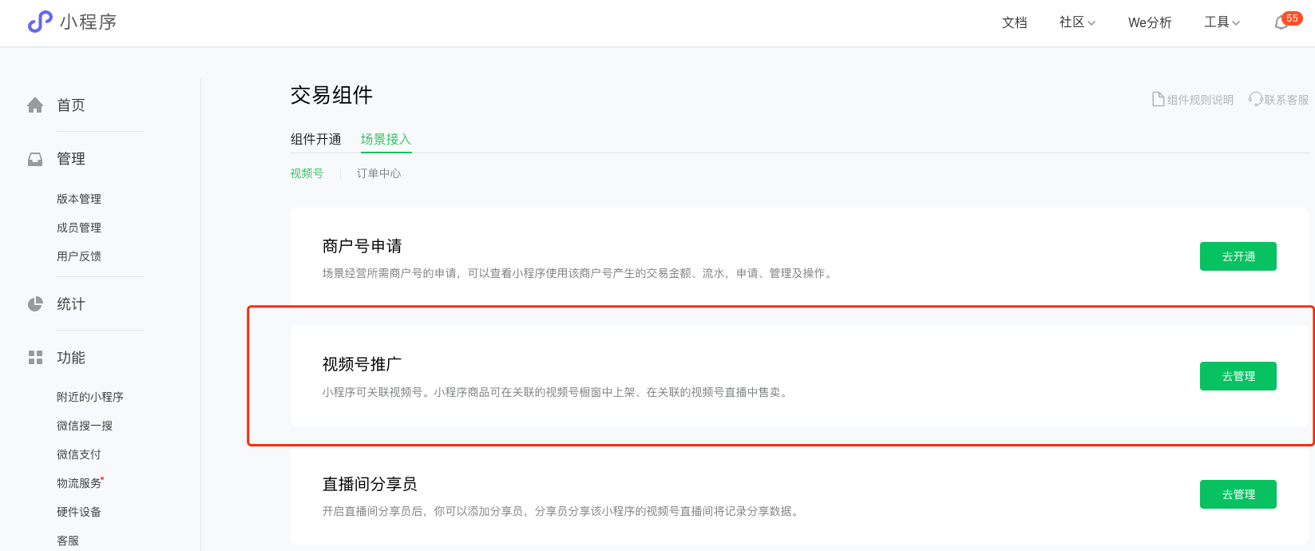The height and width of the screenshot is (551, 1315).
Task: Open We分析 in top navigation
Action: 1150,22
